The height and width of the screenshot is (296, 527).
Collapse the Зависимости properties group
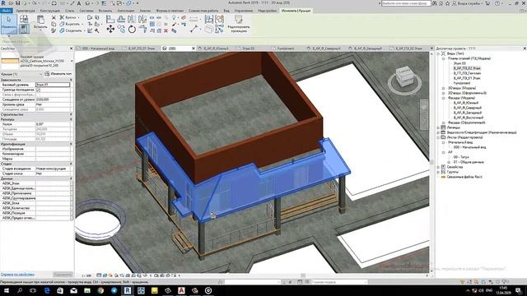click(71, 80)
